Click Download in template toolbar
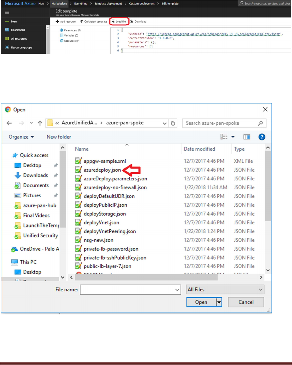The height and width of the screenshot is (365, 292). [x=138, y=21]
